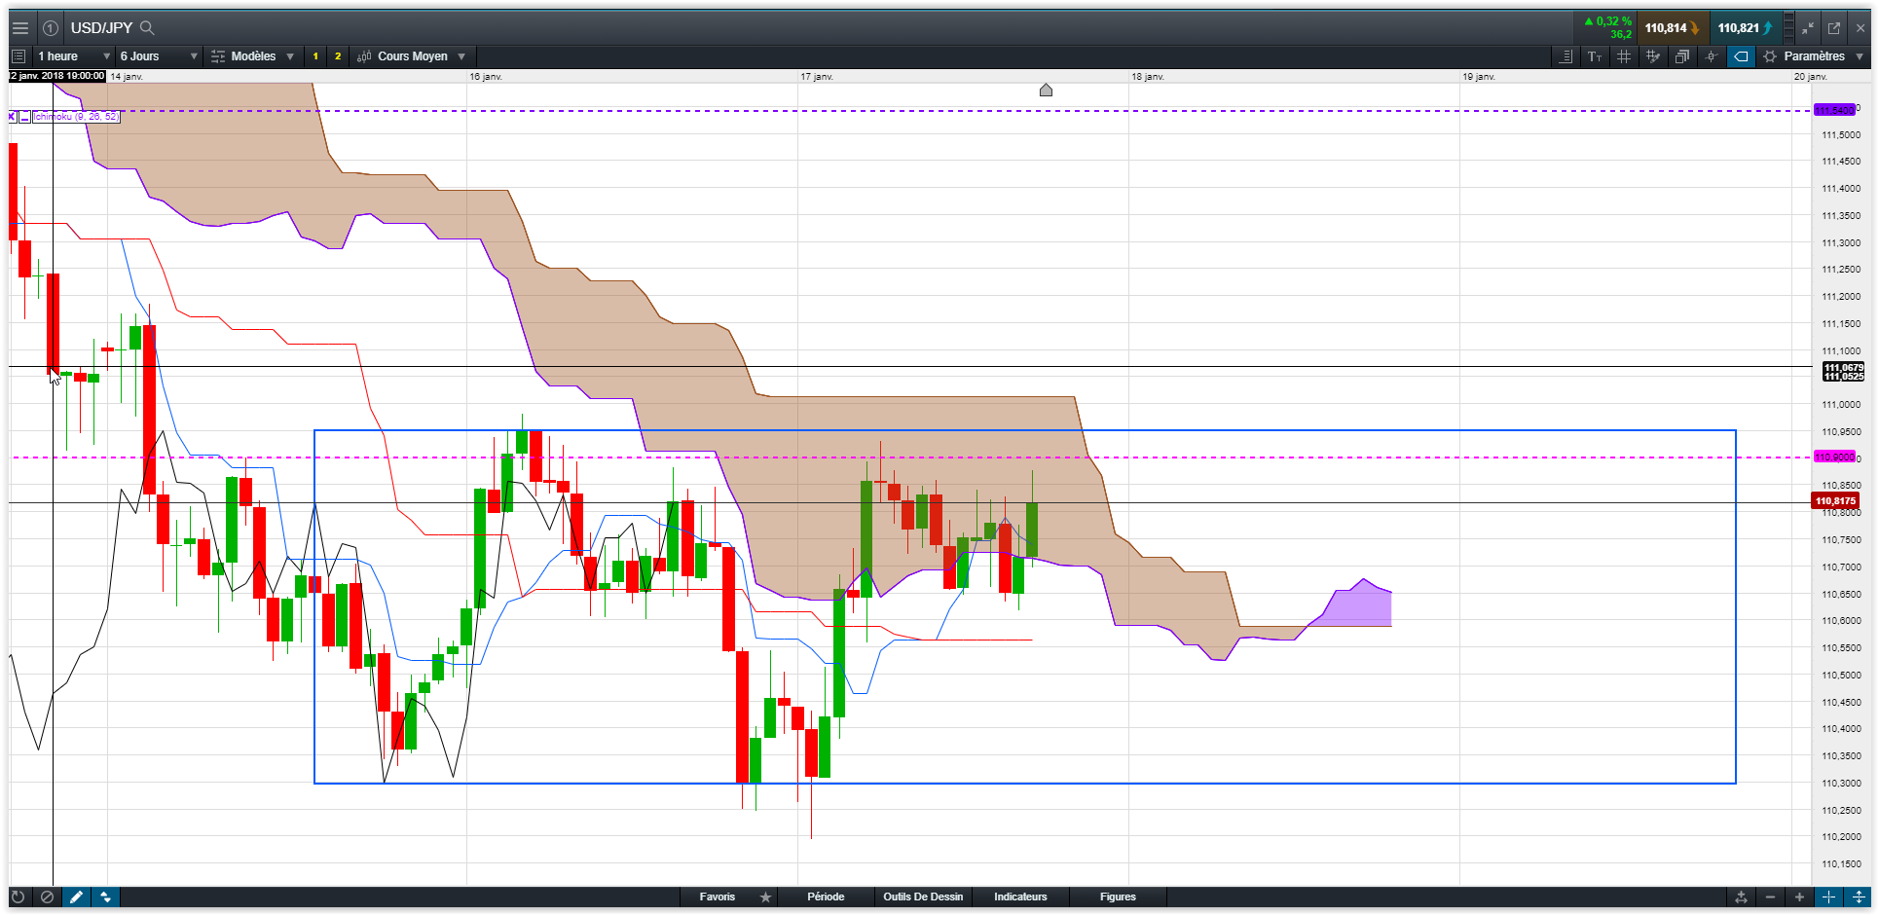This screenshot has height=915, width=1879.
Task: Toggle the vertical split crosshair icon
Action: (x=1858, y=897)
